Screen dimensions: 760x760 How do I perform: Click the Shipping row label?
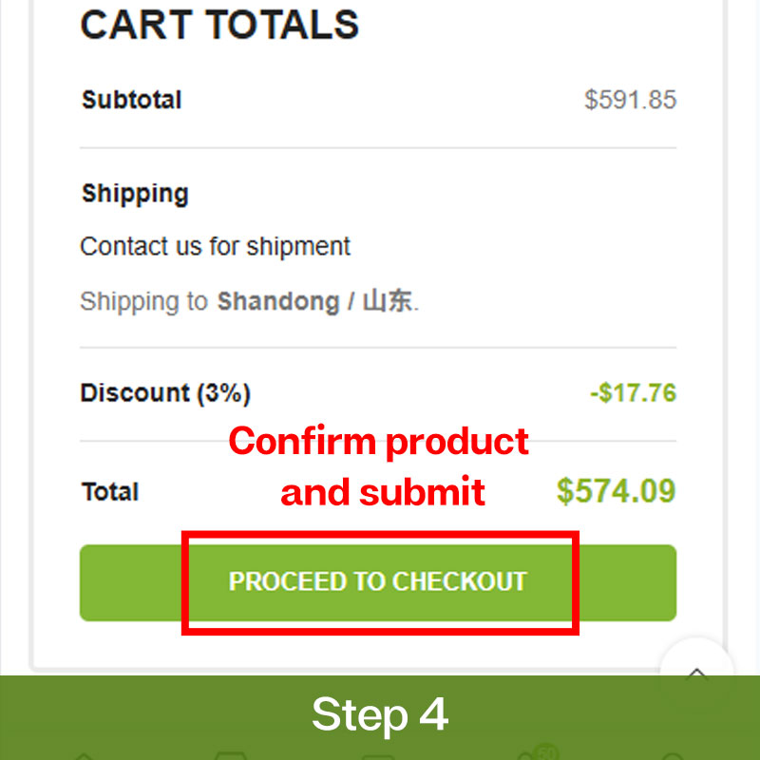(x=135, y=194)
